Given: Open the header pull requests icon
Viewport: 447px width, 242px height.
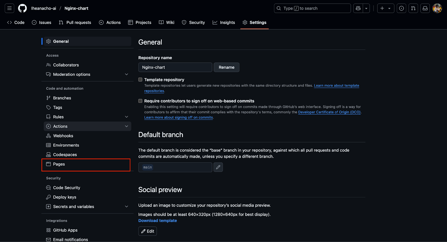Looking at the screenshot, I should (413, 8).
